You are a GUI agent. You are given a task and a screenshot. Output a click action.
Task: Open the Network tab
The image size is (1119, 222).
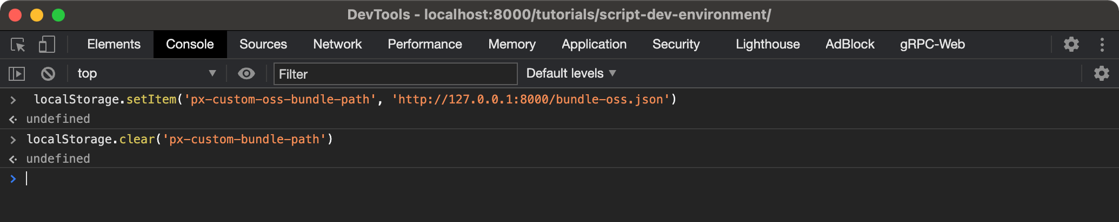pyautogui.click(x=337, y=45)
